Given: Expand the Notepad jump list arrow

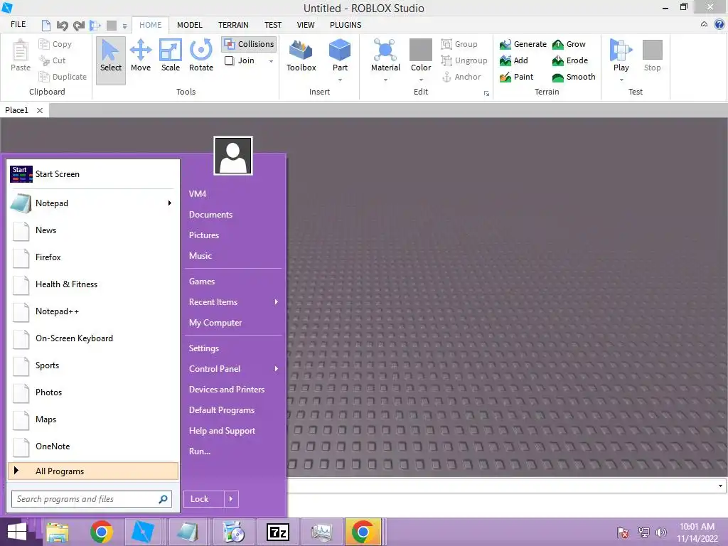Looking at the screenshot, I should pyautogui.click(x=169, y=203).
